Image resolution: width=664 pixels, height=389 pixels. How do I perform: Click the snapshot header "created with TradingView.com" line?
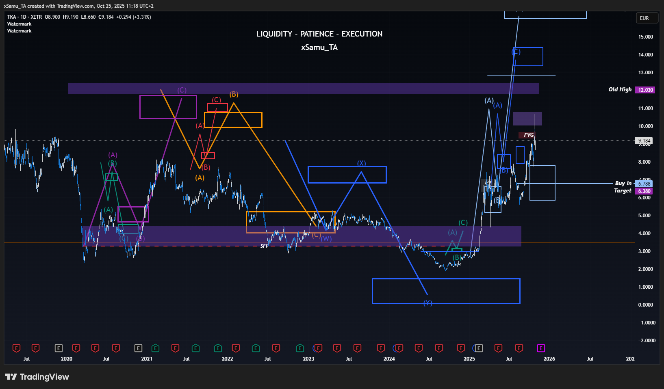pyautogui.click(x=79, y=6)
